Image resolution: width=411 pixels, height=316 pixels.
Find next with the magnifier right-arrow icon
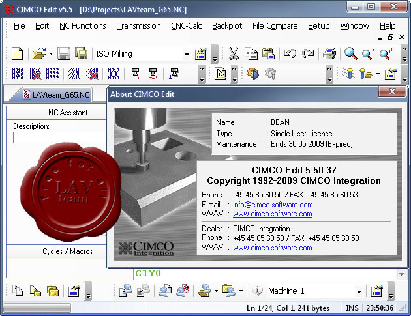click(368, 53)
